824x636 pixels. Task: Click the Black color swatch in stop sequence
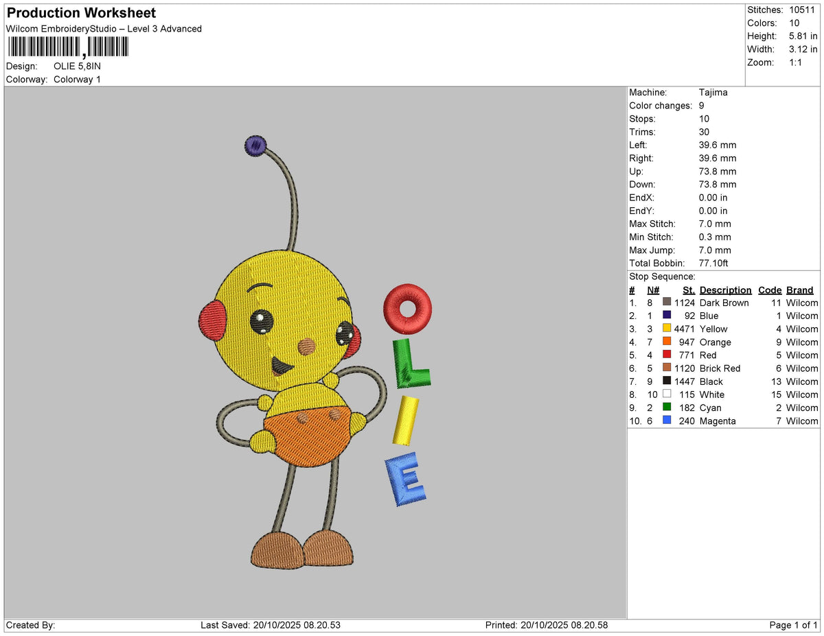667,381
